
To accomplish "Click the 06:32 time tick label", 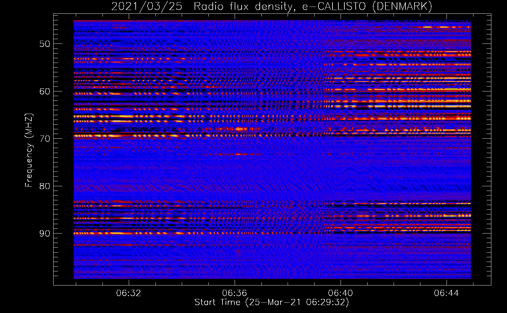I will coord(128,293).
